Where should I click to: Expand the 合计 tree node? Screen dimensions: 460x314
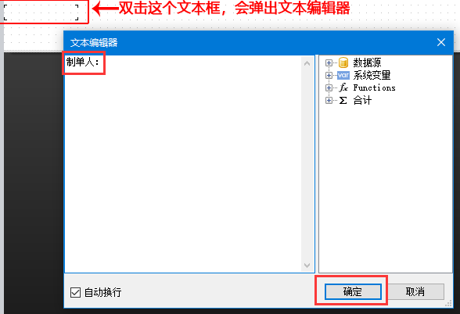pos(329,101)
